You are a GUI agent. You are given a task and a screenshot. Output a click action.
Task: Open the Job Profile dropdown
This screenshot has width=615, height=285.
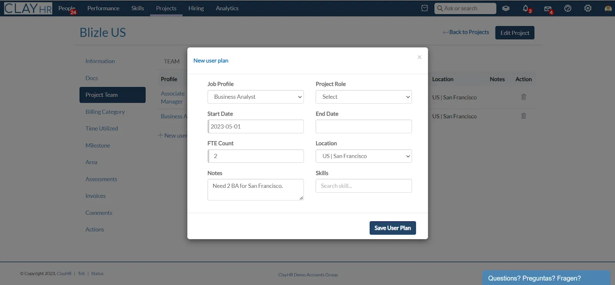click(x=256, y=97)
